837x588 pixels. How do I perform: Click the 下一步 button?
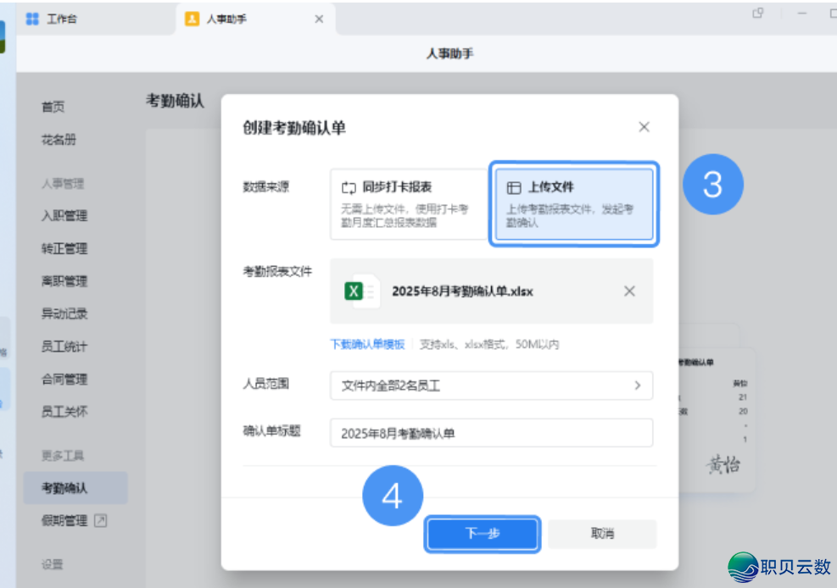pyautogui.click(x=482, y=534)
